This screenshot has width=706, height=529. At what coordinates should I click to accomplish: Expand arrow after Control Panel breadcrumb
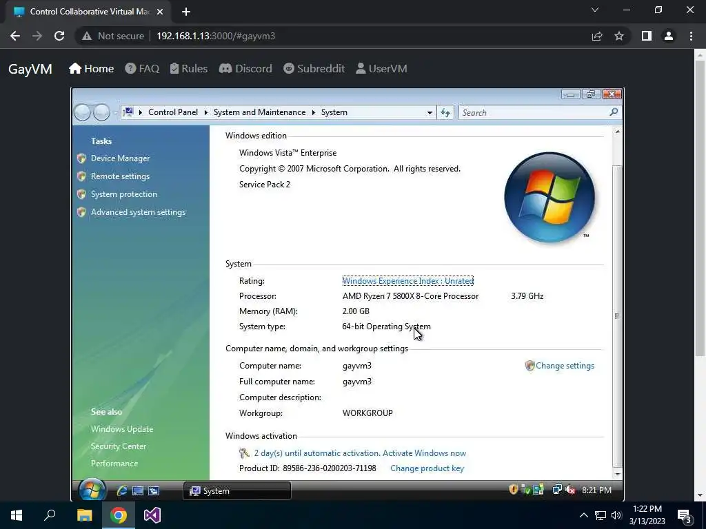pos(205,112)
